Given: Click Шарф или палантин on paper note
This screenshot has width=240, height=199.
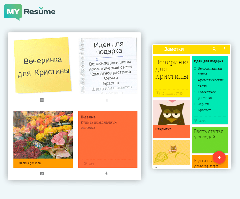Looking at the screenshot, I should 112,88.
